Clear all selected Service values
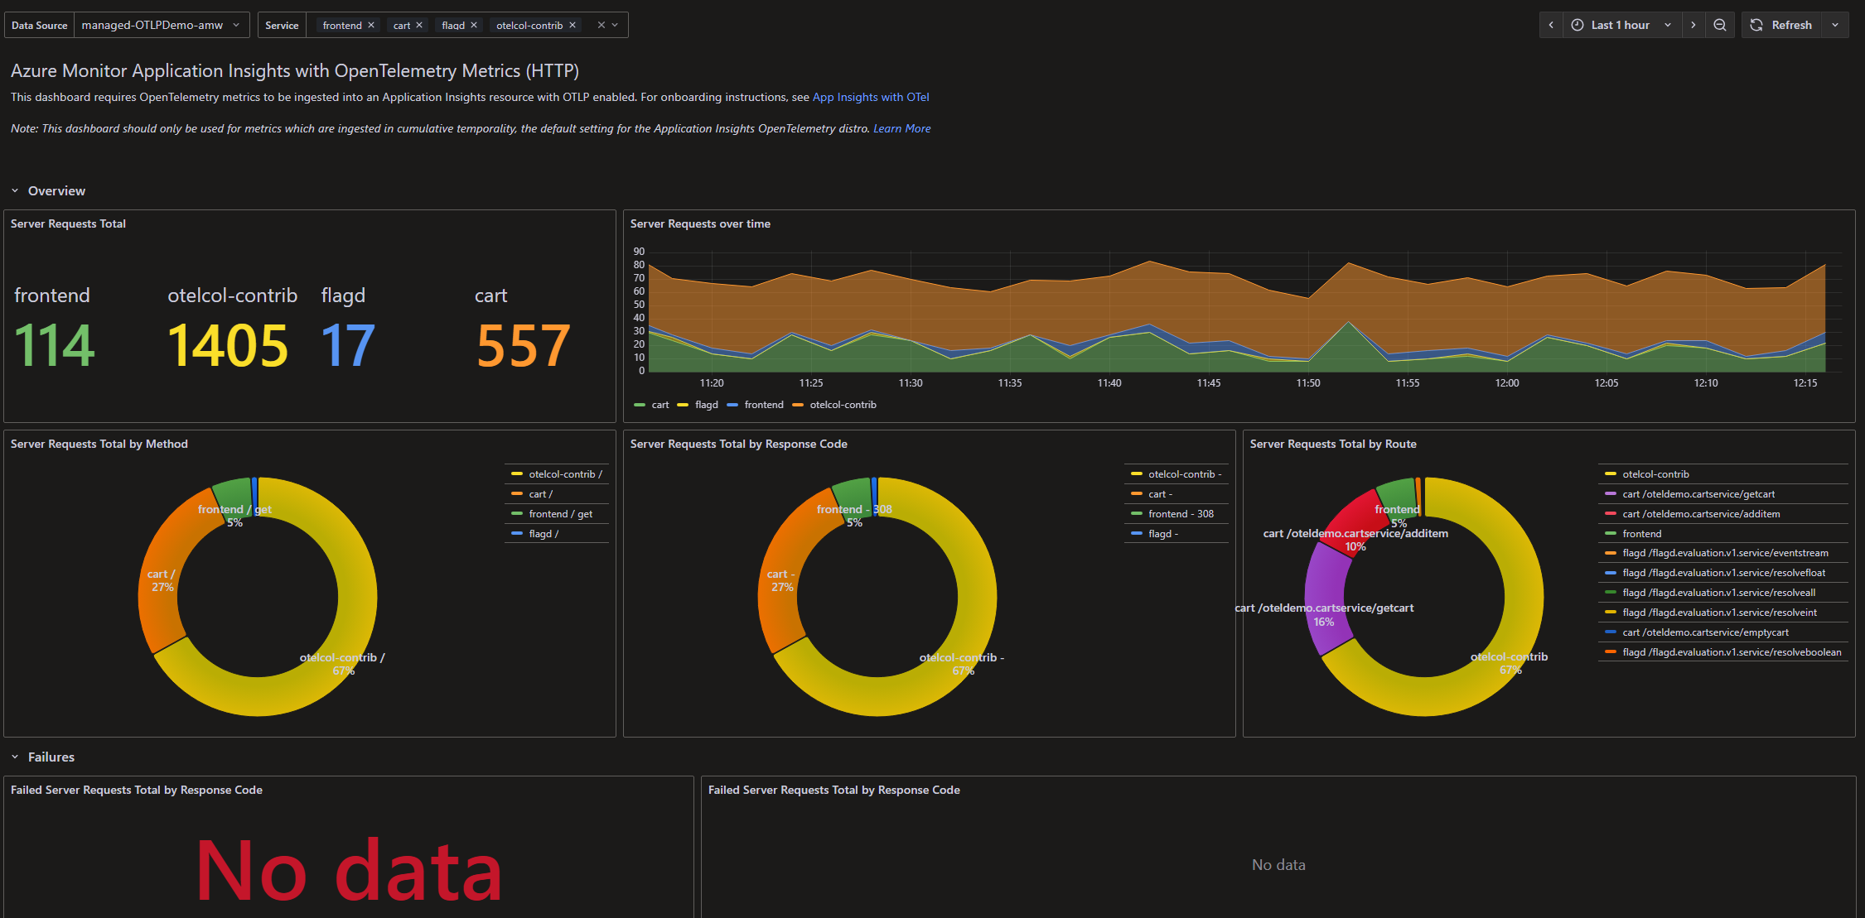 point(602,26)
